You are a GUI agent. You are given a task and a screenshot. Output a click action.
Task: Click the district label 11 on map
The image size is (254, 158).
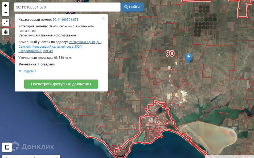click(170, 68)
